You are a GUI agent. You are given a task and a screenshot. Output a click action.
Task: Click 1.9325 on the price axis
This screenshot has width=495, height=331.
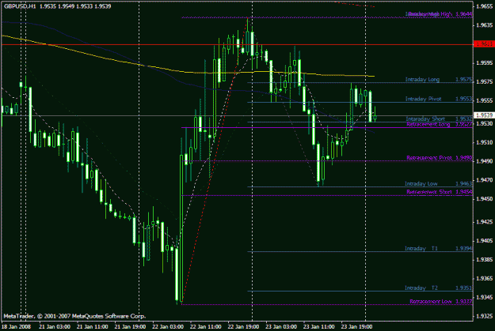[485, 316]
